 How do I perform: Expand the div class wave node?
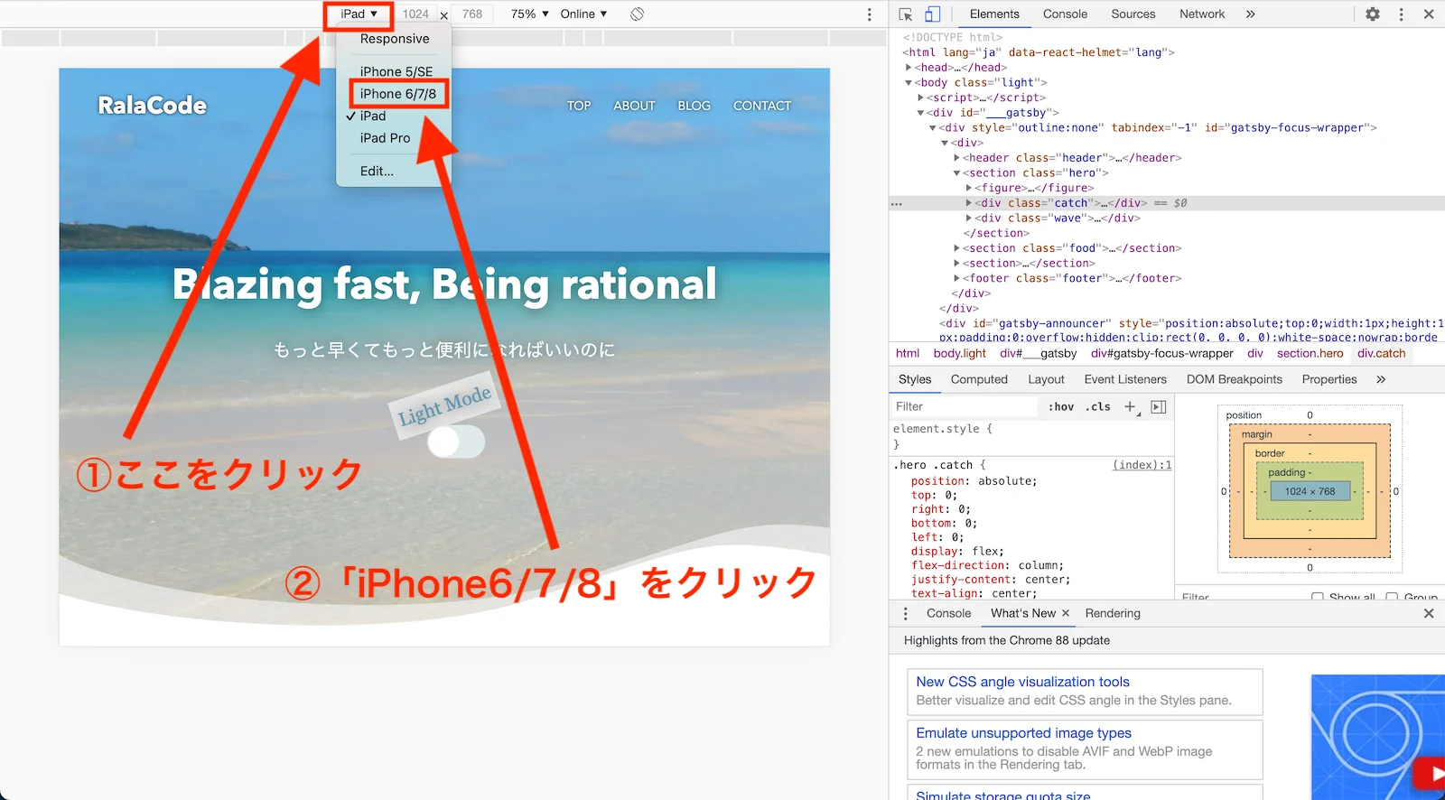click(x=969, y=219)
